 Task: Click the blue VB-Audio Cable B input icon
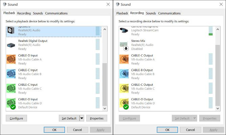[x=11, y=74]
